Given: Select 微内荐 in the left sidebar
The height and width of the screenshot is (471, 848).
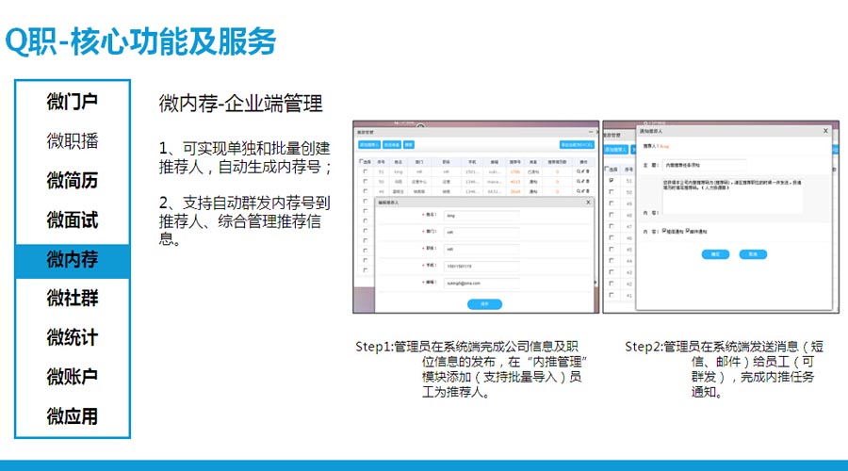Looking at the screenshot, I should [73, 259].
